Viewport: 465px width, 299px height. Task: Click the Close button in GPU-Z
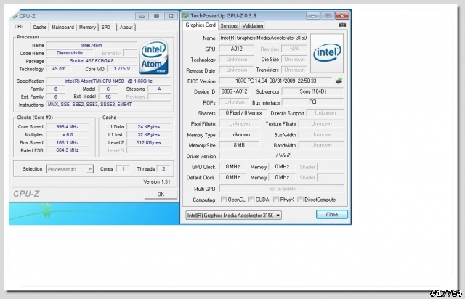pyautogui.click(x=332, y=214)
